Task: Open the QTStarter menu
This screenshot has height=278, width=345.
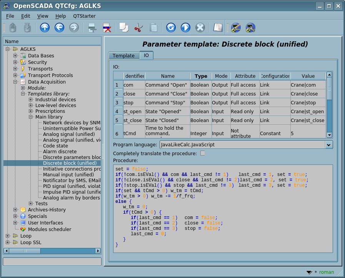Action: point(84,16)
